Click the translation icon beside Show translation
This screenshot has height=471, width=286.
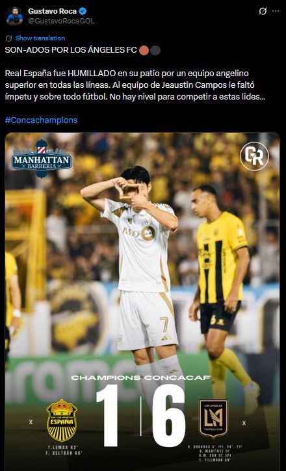tap(8, 38)
